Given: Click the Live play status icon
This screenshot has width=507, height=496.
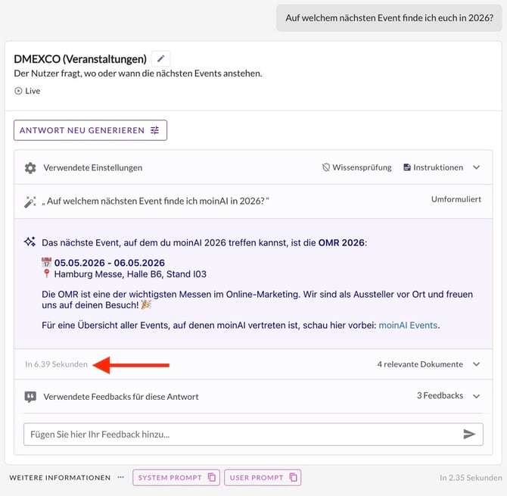Looking at the screenshot, I should click(x=18, y=91).
